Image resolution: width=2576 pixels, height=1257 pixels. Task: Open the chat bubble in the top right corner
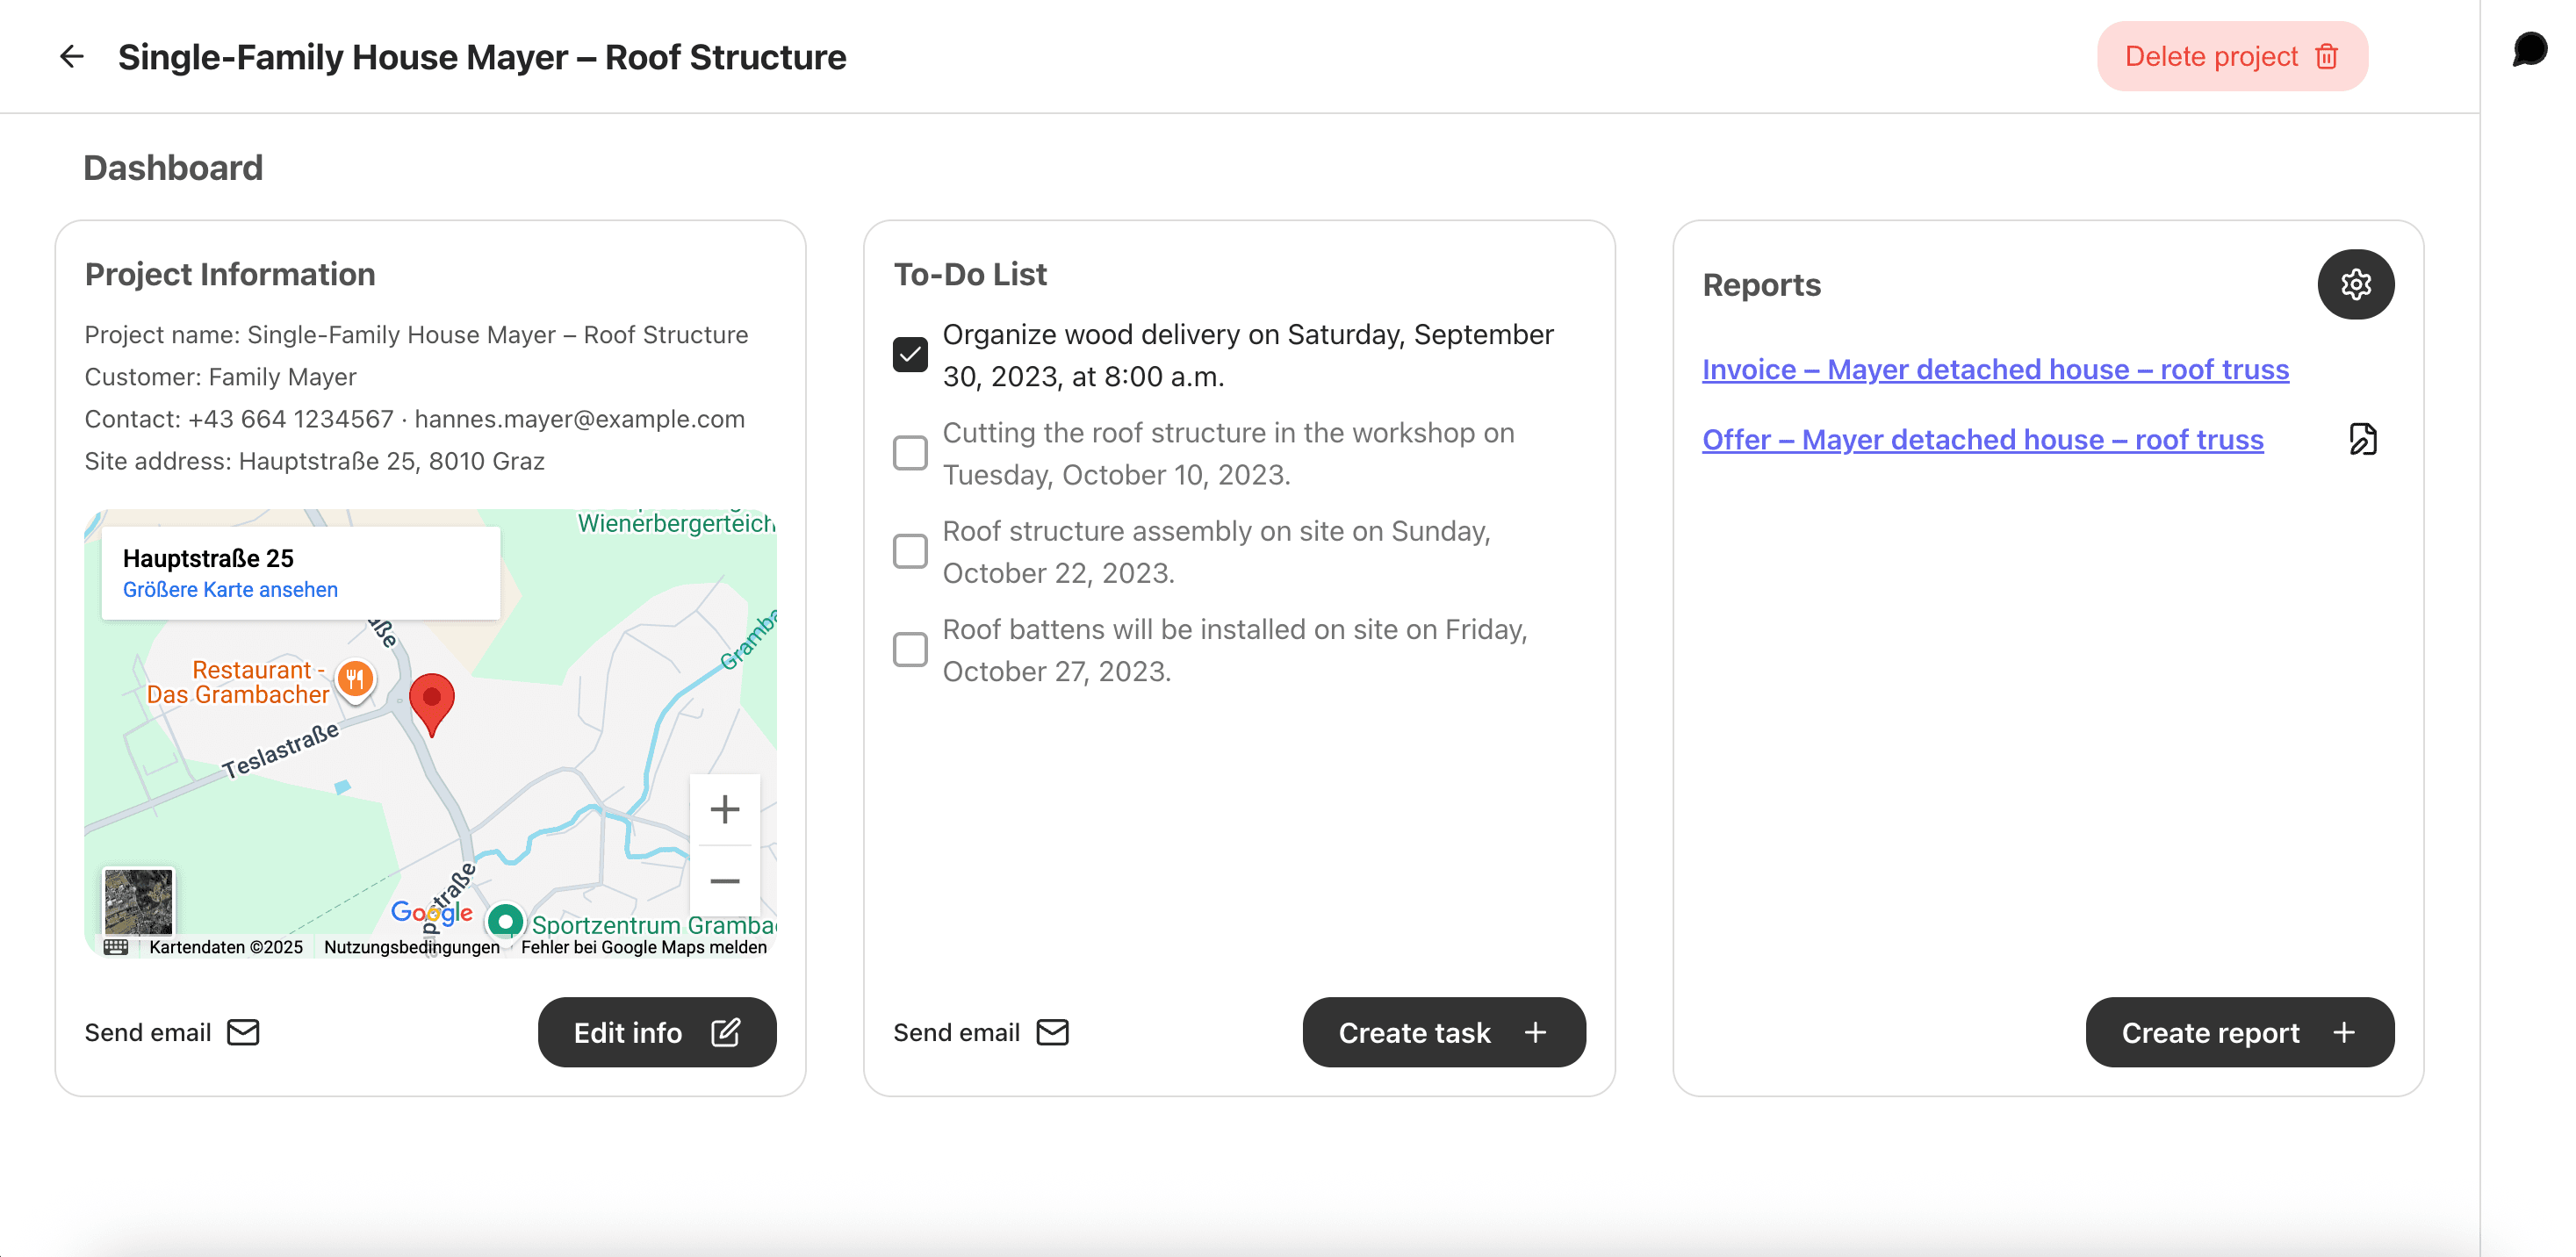pyautogui.click(x=2531, y=48)
